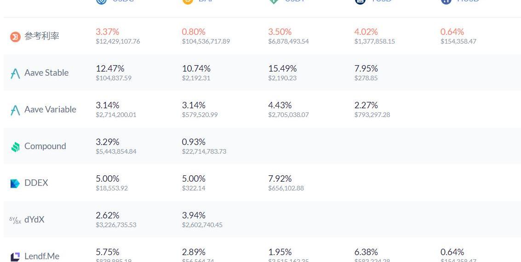Click the blue DDEX logo icon
Image resolution: width=521 pixels, height=262 pixels.
pos(15,184)
